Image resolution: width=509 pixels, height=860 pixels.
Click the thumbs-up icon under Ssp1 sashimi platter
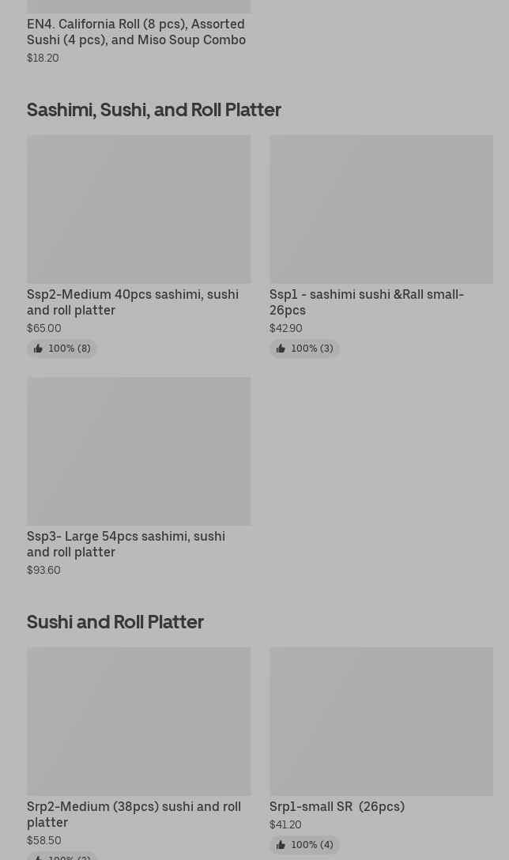281,349
